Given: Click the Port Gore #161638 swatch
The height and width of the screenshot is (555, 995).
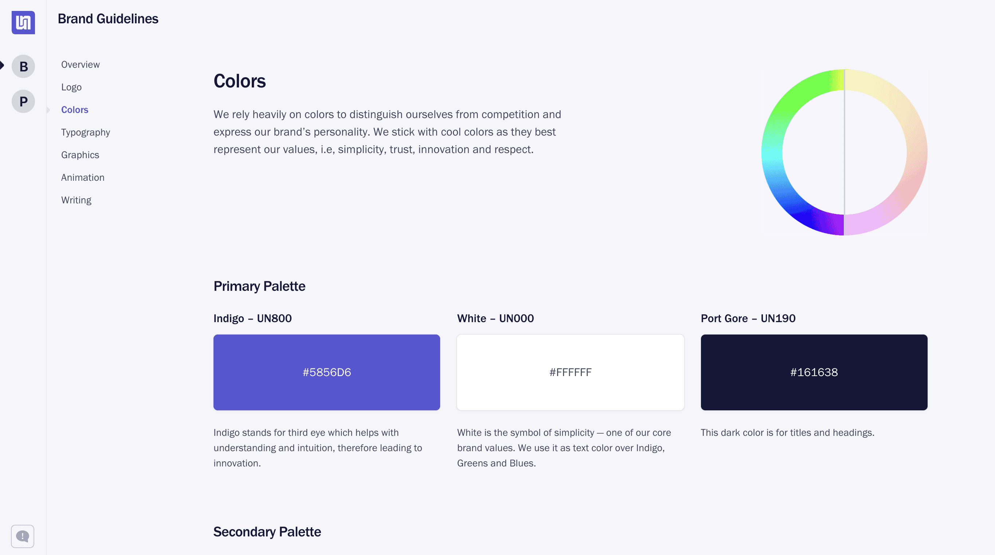Looking at the screenshot, I should 814,372.
